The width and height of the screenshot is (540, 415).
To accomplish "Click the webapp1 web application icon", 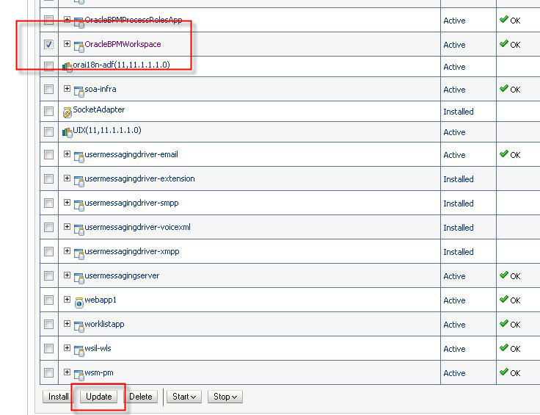I will (79, 303).
